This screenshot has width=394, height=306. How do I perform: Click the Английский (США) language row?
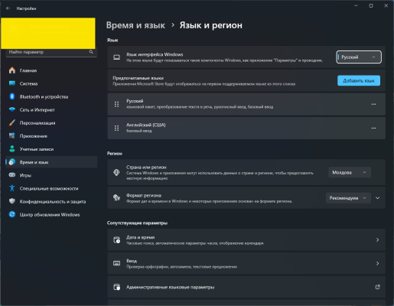246,128
